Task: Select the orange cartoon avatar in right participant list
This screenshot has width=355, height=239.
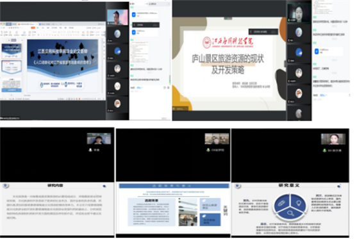Action: tap(299, 94)
